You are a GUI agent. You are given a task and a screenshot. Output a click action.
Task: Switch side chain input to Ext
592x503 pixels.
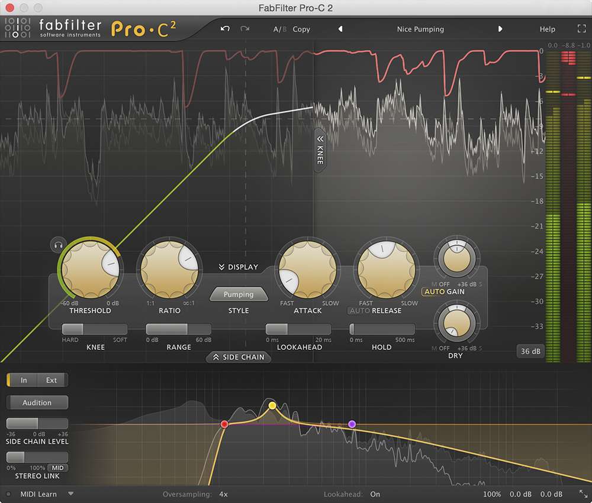coord(52,380)
